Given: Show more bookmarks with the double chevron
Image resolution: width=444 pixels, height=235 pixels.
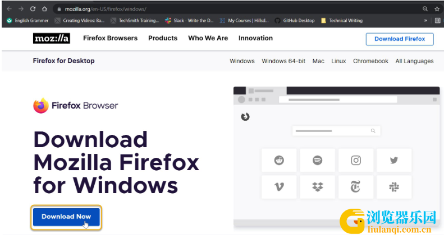Looking at the screenshot, I should [425, 20].
